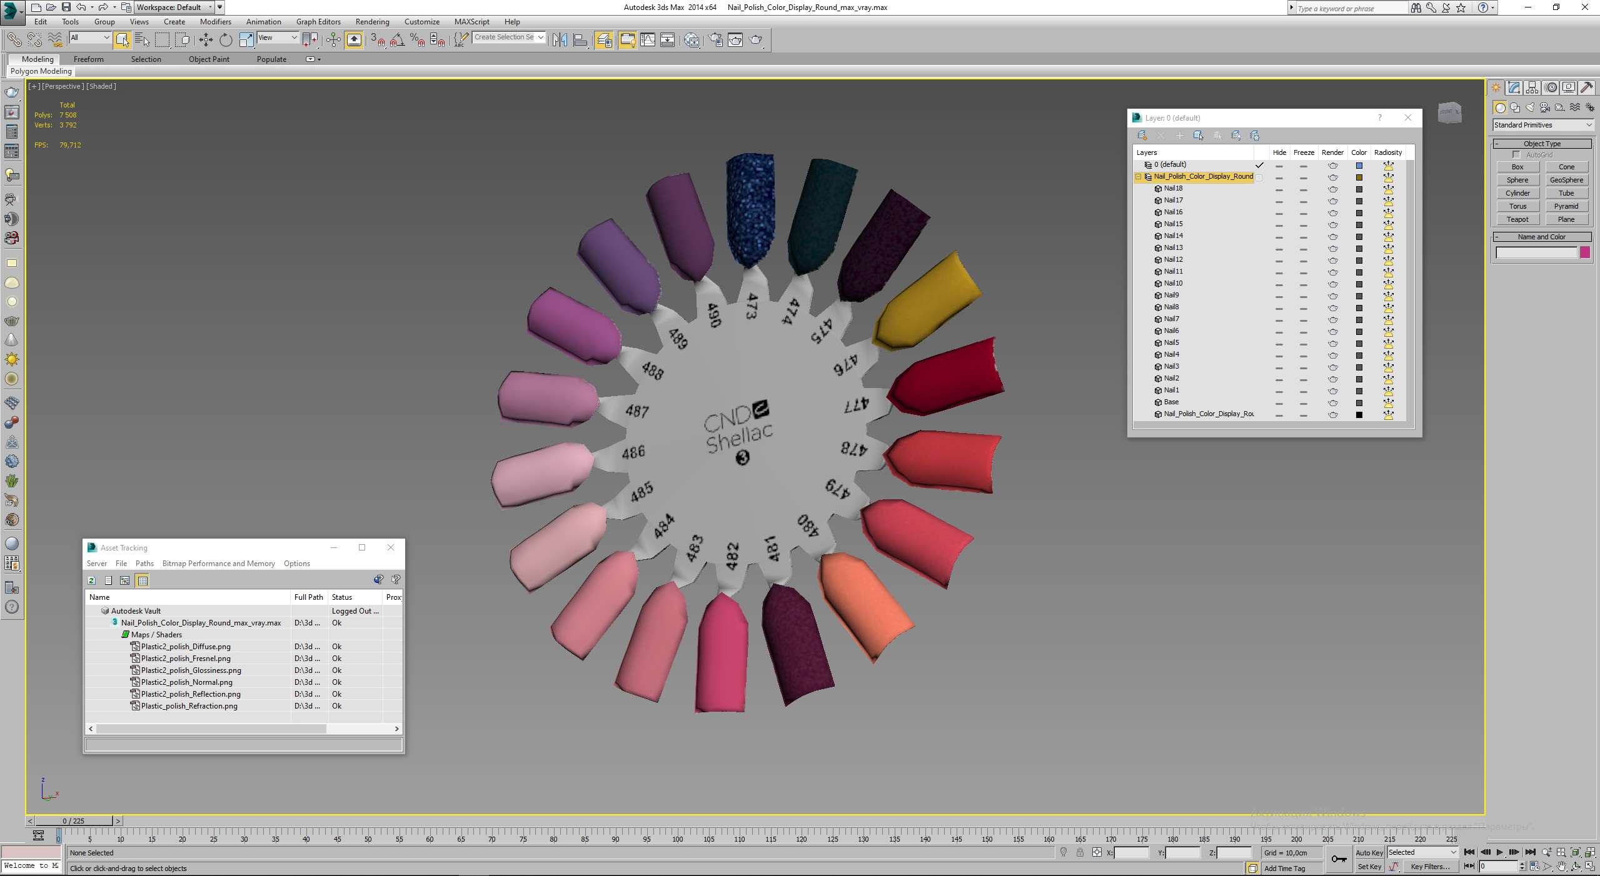This screenshot has height=876, width=1600.
Task: Toggle Auto Key mode
Action: click(x=1369, y=852)
